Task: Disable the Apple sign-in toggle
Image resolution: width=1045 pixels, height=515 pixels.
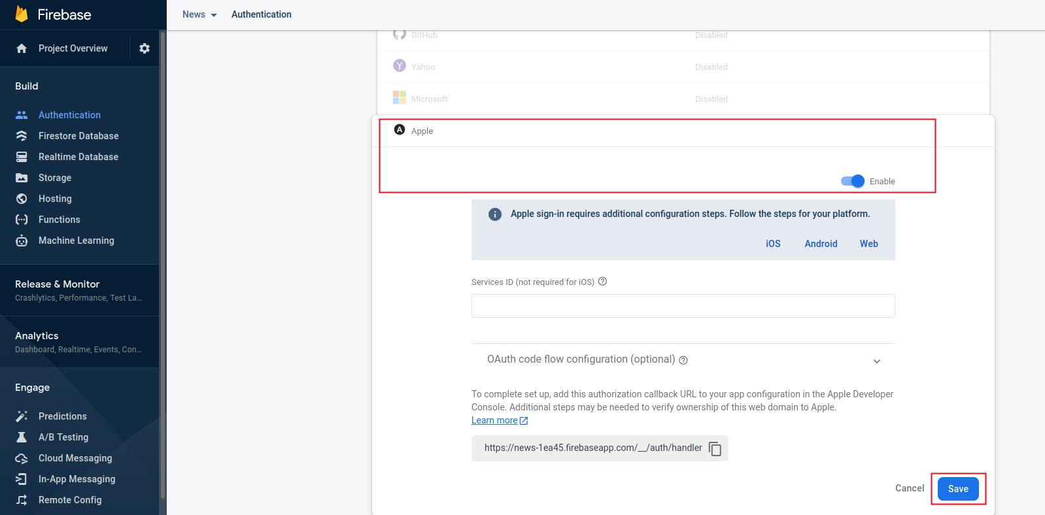Action: pyautogui.click(x=853, y=181)
